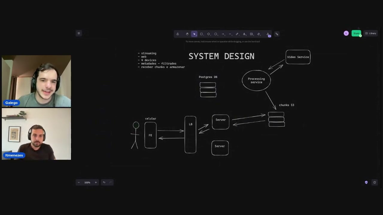Image resolution: width=383 pixels, height=215 pixels.
Task: Select the FE rectangle
Action: click(151, 135)
